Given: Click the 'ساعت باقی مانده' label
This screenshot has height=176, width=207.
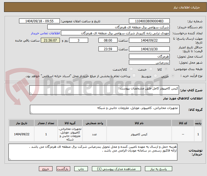Looking at the screenshot, I should (x=27, y=40).
